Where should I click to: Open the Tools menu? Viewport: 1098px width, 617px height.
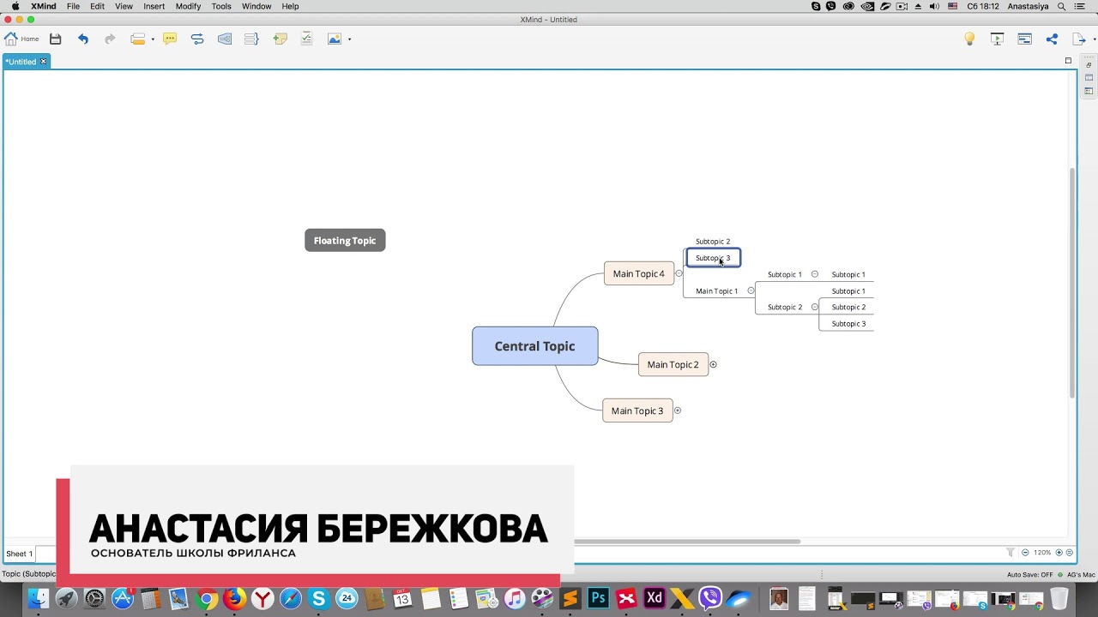click(x=221, y=6)
